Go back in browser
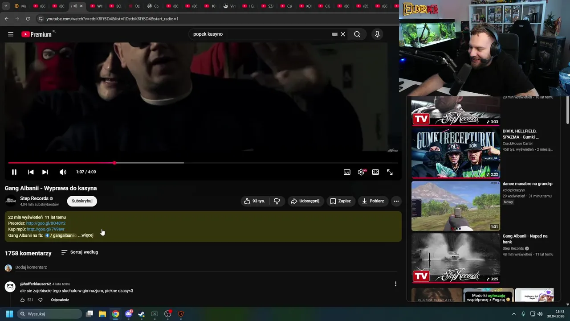This screenshot has width=570, height=321. coord(6,19)
